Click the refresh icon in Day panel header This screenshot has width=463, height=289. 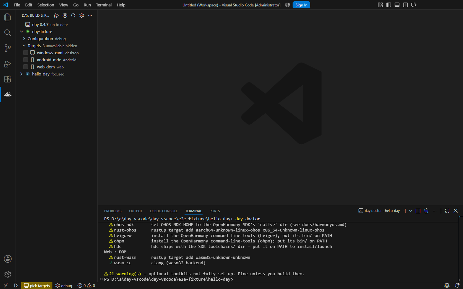click(73, 15)
